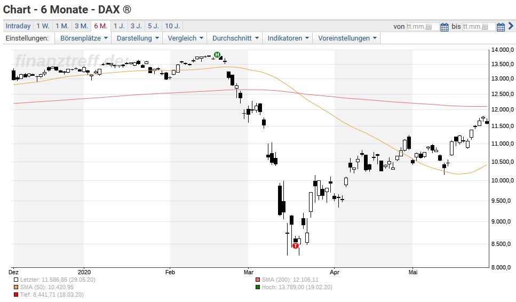This screenshot has height=302, width=516.
Task: Focus the 'bis' date input field
Action: point(479,27)
